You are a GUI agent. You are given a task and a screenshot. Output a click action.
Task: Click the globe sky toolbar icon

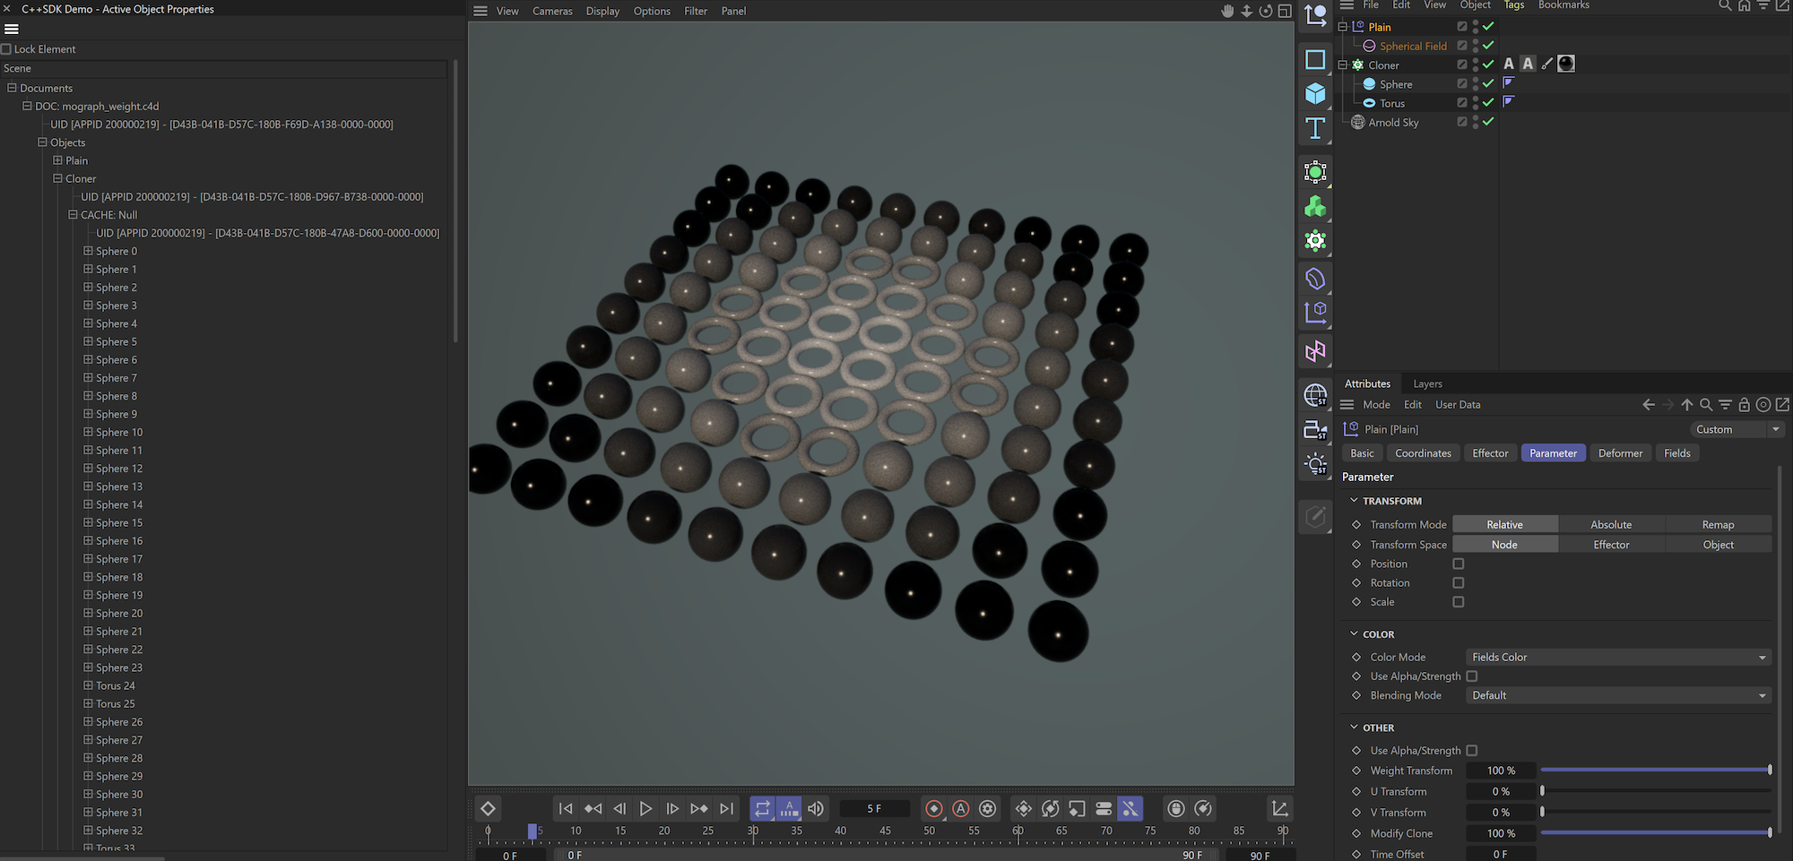pos(1315,394)
